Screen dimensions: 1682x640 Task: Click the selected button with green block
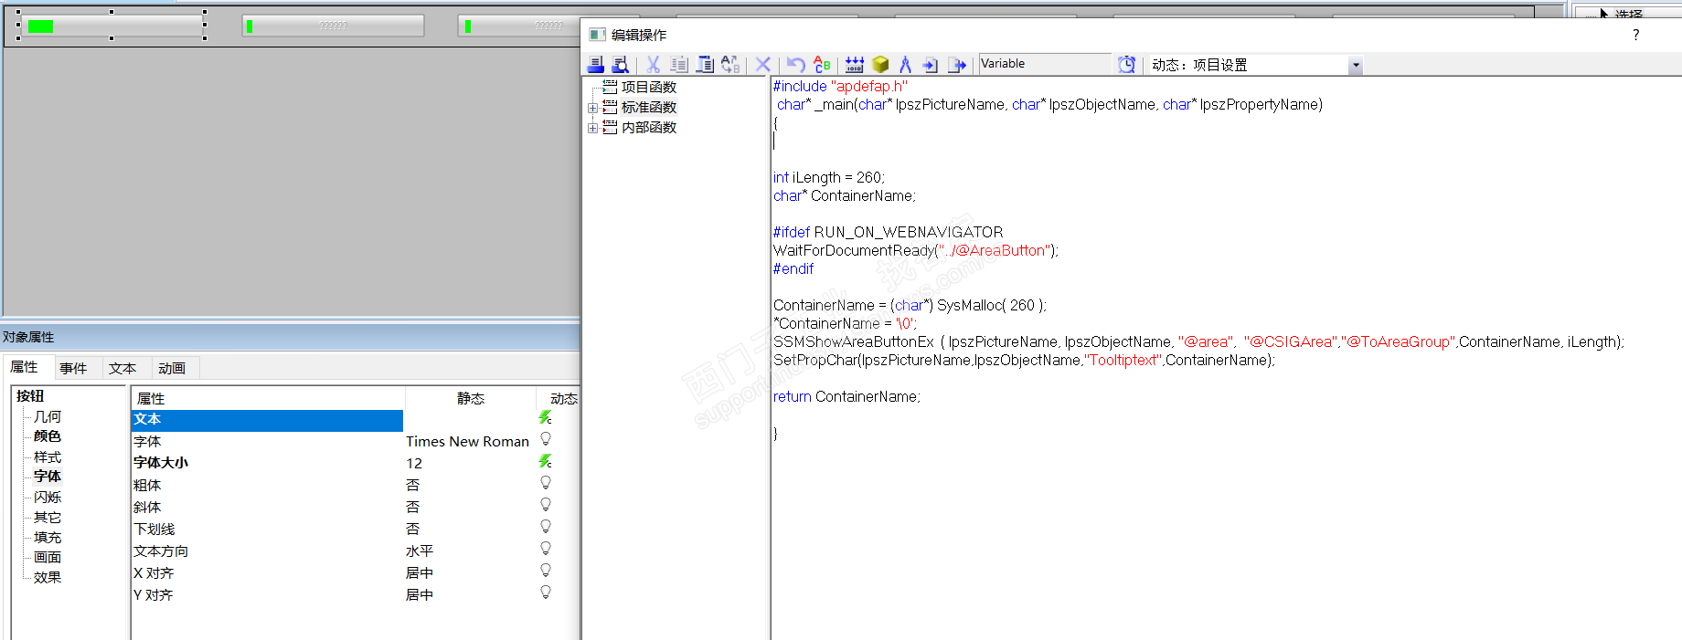pyautogui.click(x=112, y=26)
